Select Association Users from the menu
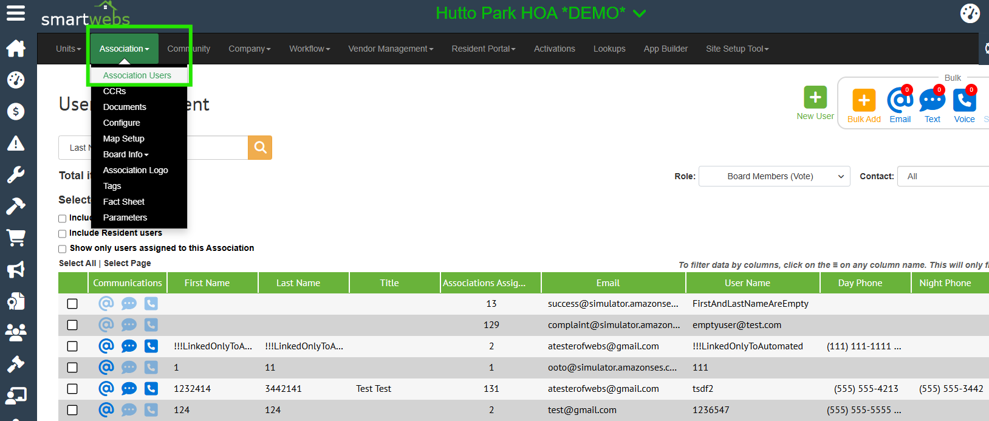989x421 pixels. (x=137, y=75)
